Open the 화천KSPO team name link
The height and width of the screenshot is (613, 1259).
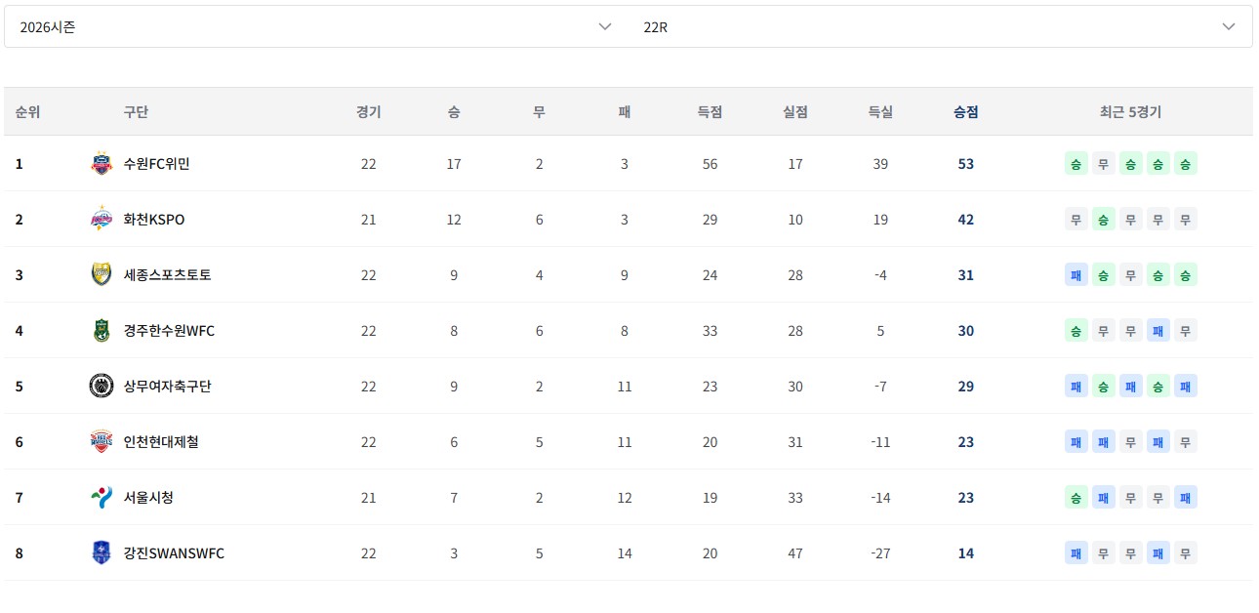pyautogui.click(x=153, y=219)
